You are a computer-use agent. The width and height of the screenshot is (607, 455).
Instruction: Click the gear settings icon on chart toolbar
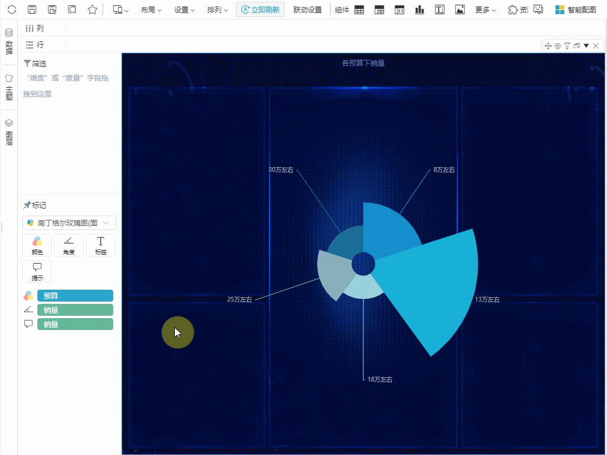point(557,46)
